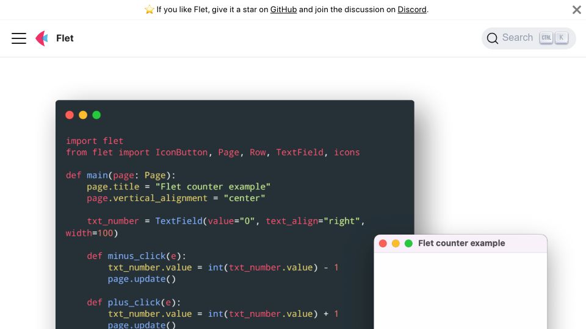Click the '"Flet counter example"' string in code
Viewport: 586px width, 329px height.
coord(212,186)
